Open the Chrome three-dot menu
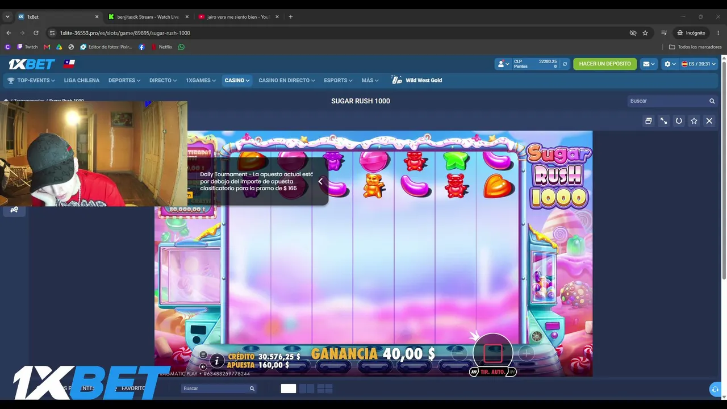727x409 pixels. pyautogui.click(x=718, y=33)
